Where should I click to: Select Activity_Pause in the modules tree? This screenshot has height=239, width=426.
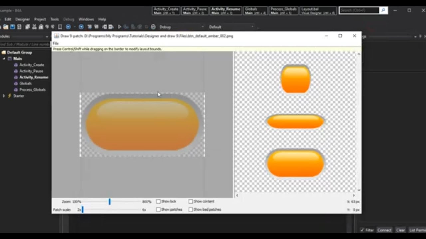[x=31, y=71]
